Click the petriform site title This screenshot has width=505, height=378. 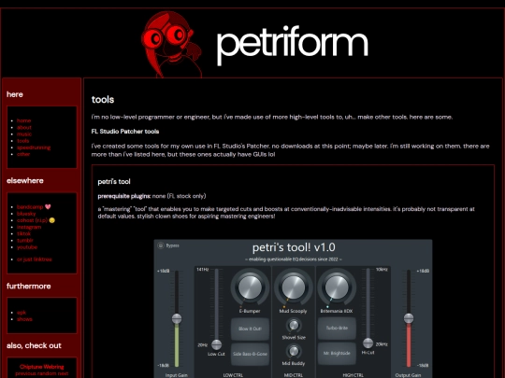coord(293,45)
